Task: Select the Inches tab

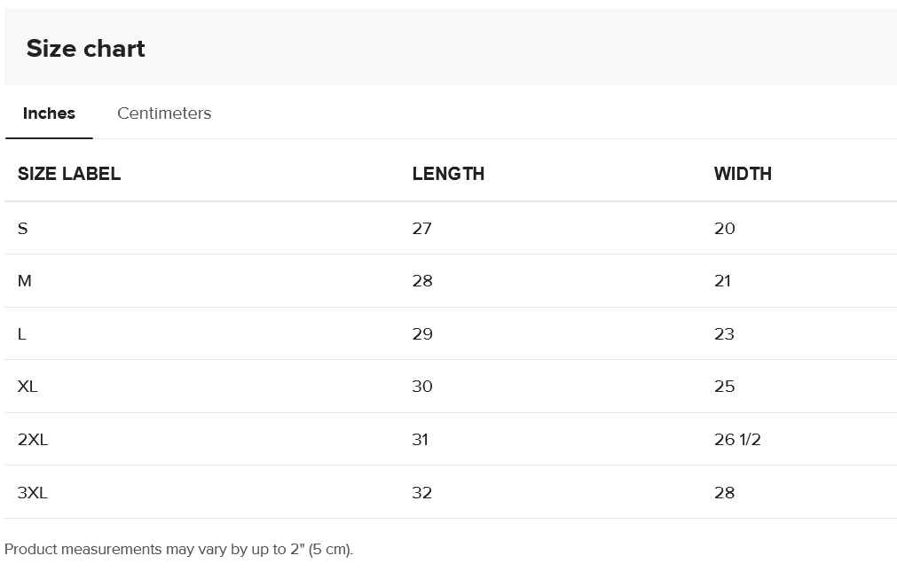Action: pos(49,113)
